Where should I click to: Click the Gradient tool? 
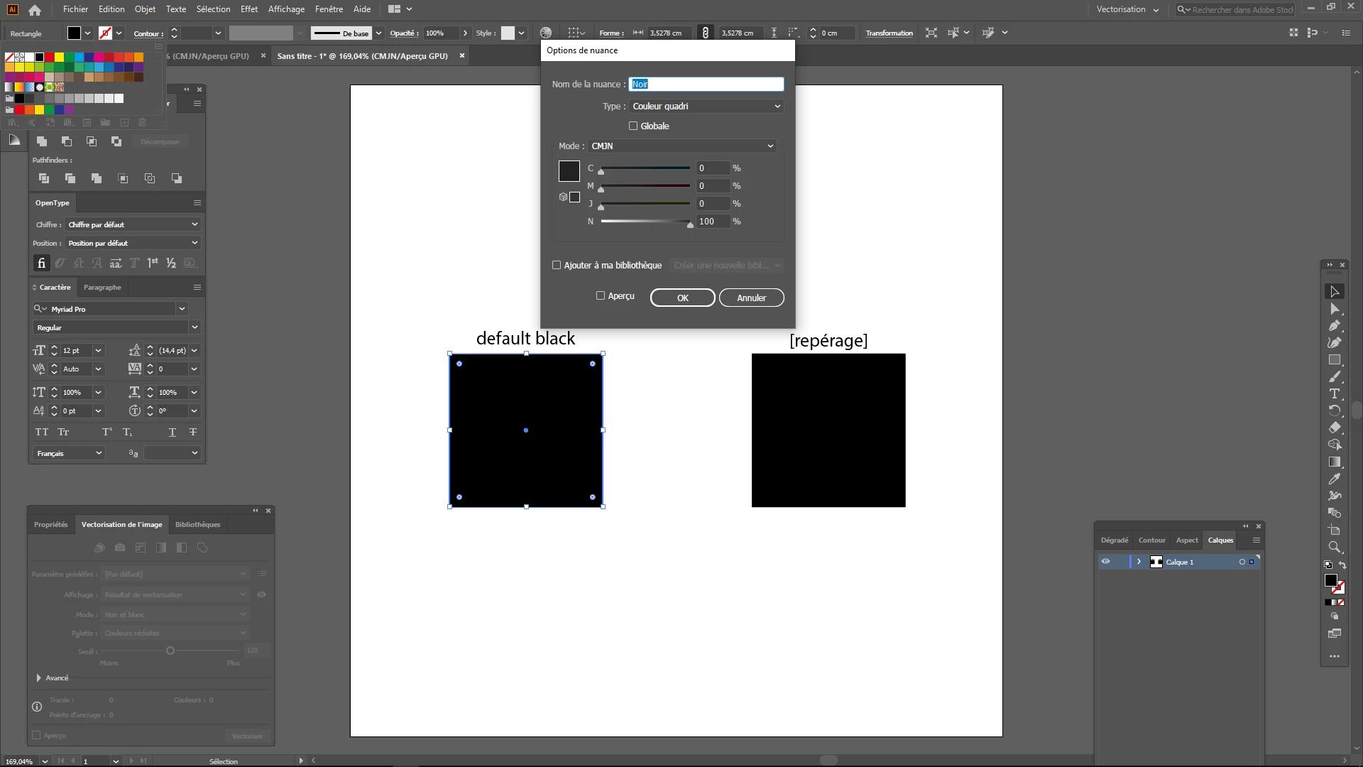pos(1335,462)
